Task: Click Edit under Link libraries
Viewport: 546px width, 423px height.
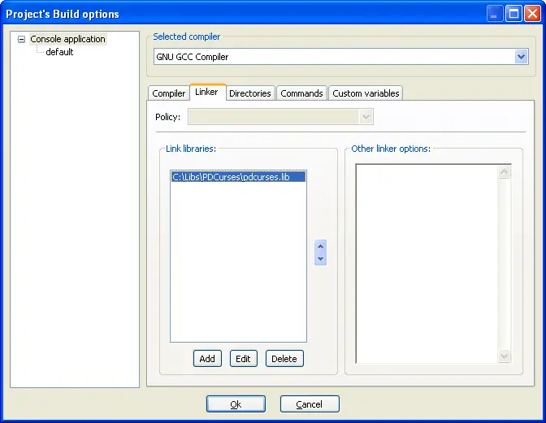Action: 243,359
